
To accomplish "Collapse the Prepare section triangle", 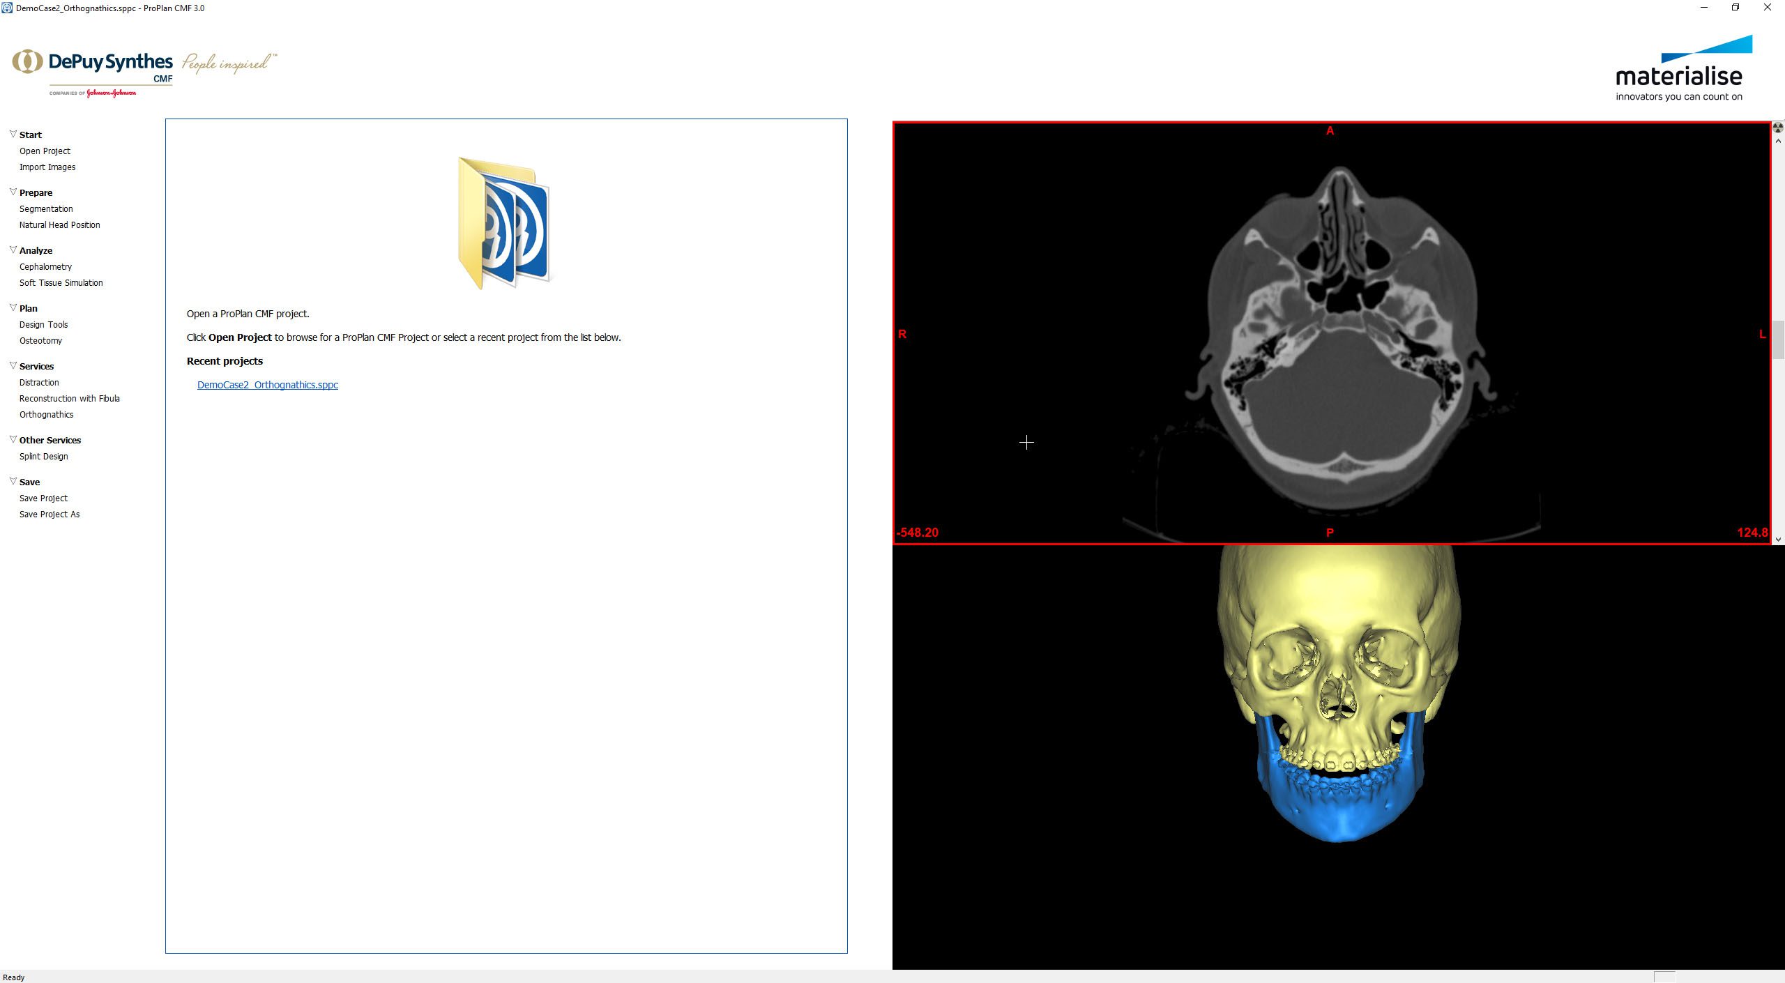I will tap(13, 192).
